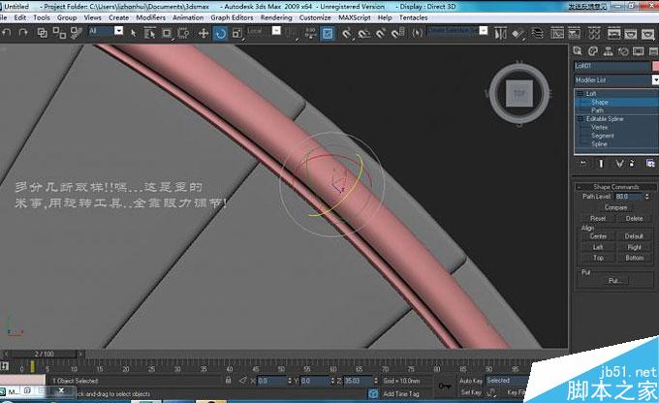This screenshot has width=659, height=403.
Task: Open the Select by Name tool
Action: coord(149,33)
